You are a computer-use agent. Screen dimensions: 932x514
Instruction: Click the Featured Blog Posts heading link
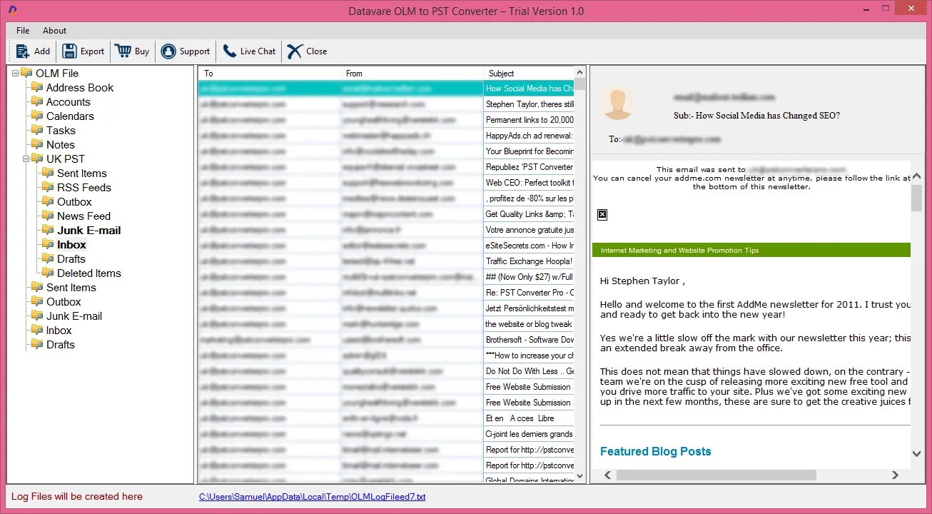click(655, 451)
